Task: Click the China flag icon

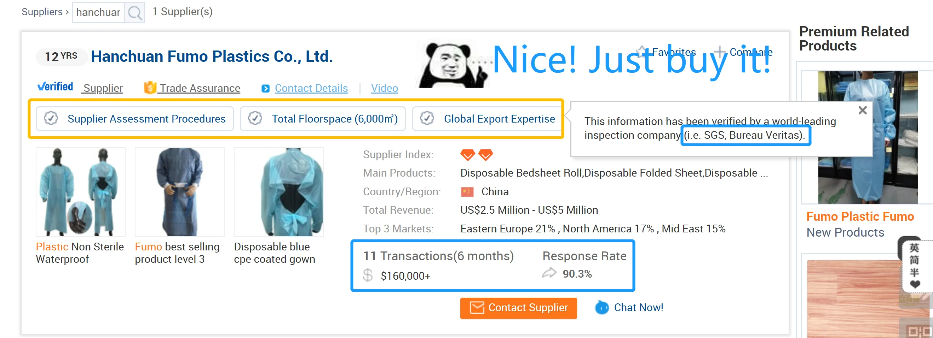Action: (467, 191)
